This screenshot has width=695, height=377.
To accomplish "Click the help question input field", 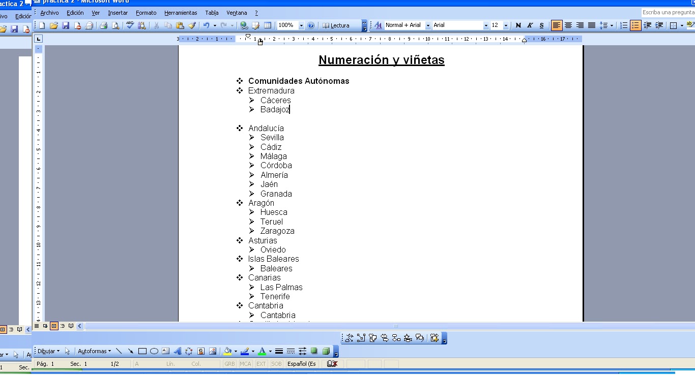I will [668, 12].
